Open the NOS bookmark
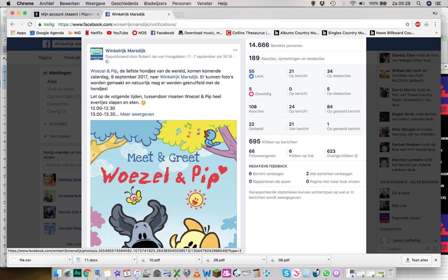This screenshot has width=448, height=280. [x=140, y=33]
